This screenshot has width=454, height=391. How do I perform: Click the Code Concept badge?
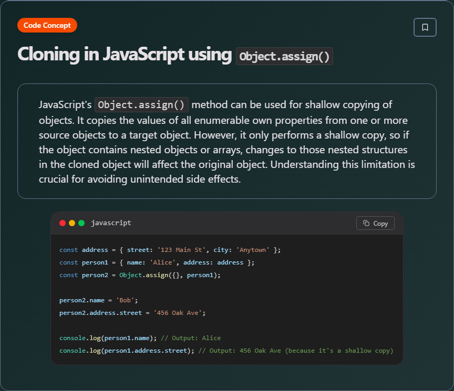pos(47,25)
